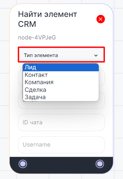Click the Найти элемент CRM node title
This screenshot has height=179, width=123.
(x=48, y=19)
